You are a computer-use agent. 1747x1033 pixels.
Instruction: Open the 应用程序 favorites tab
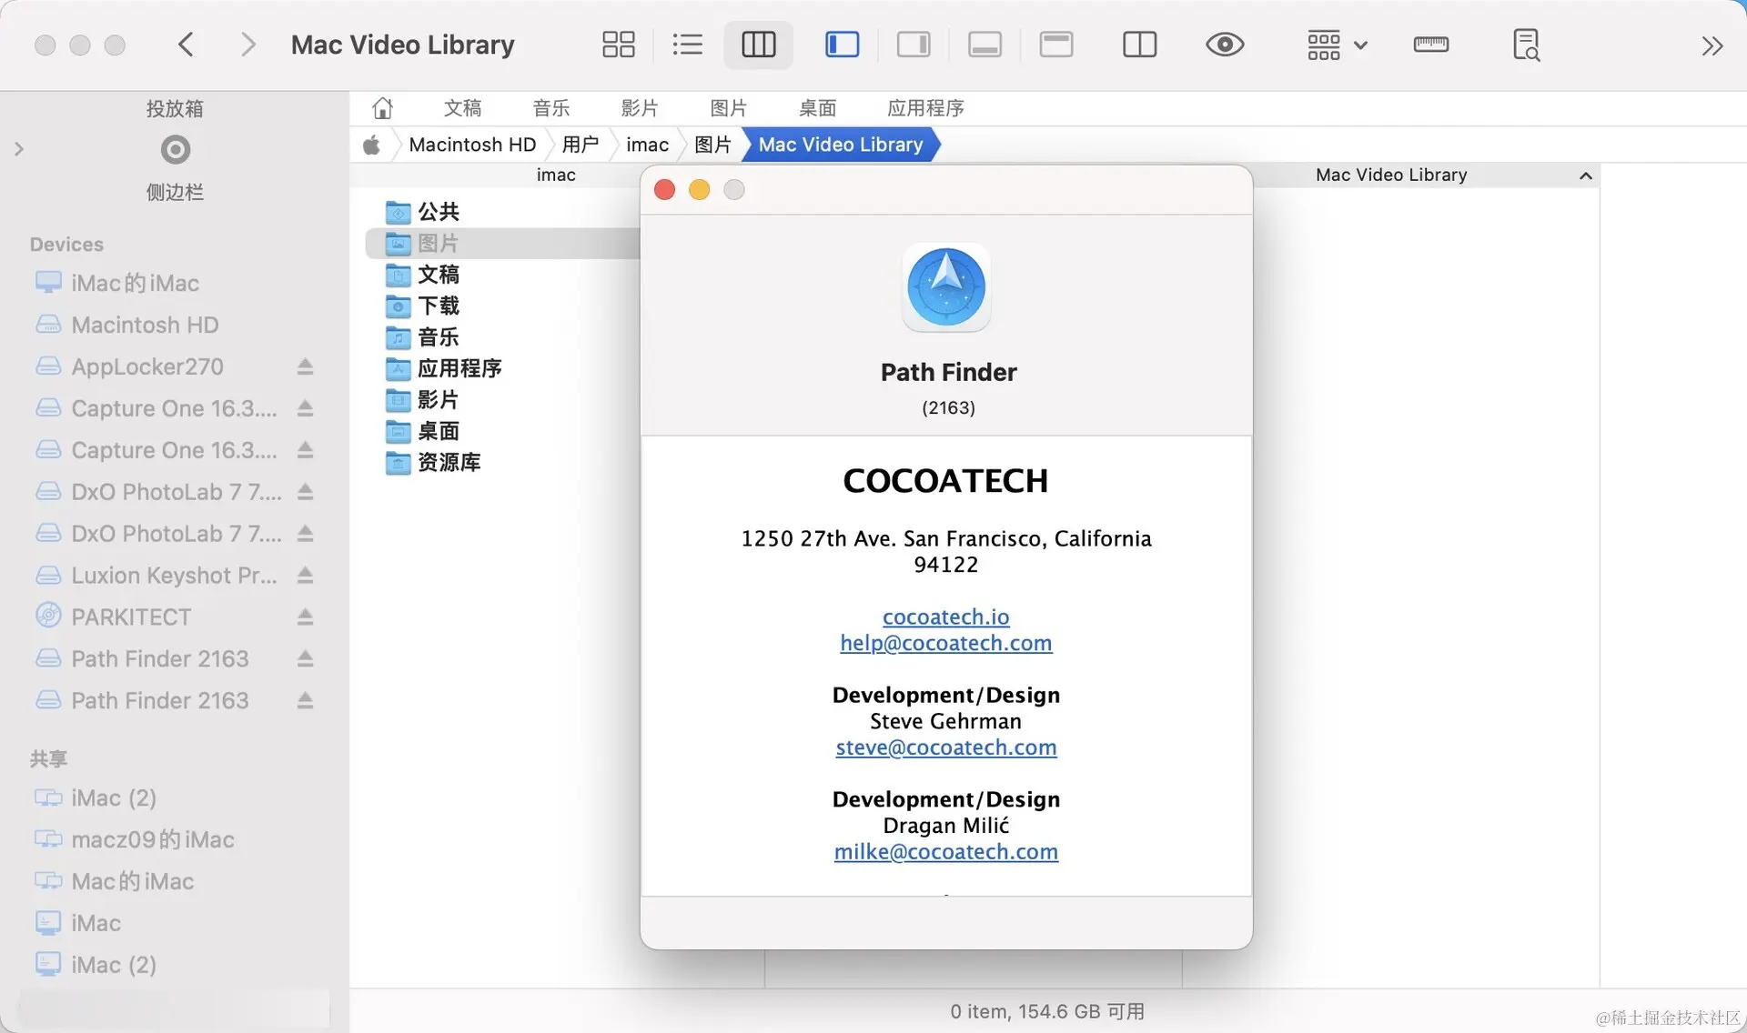click(x=924, y=108)
